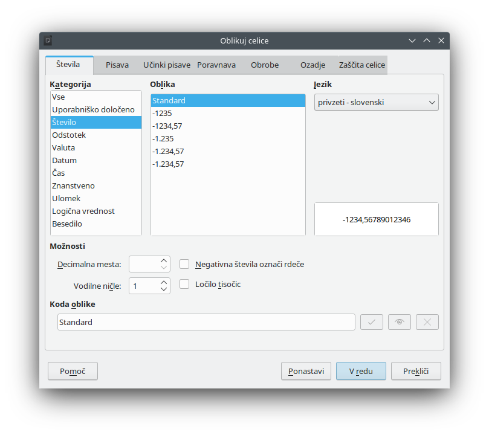This screenshot has width=489, height=435.
Task: Click the checkmark icon to add format code
Action: point(371,322)
